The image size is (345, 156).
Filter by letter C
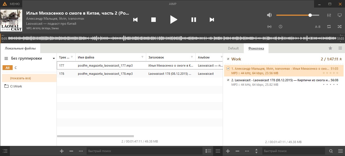click(16, 68)
